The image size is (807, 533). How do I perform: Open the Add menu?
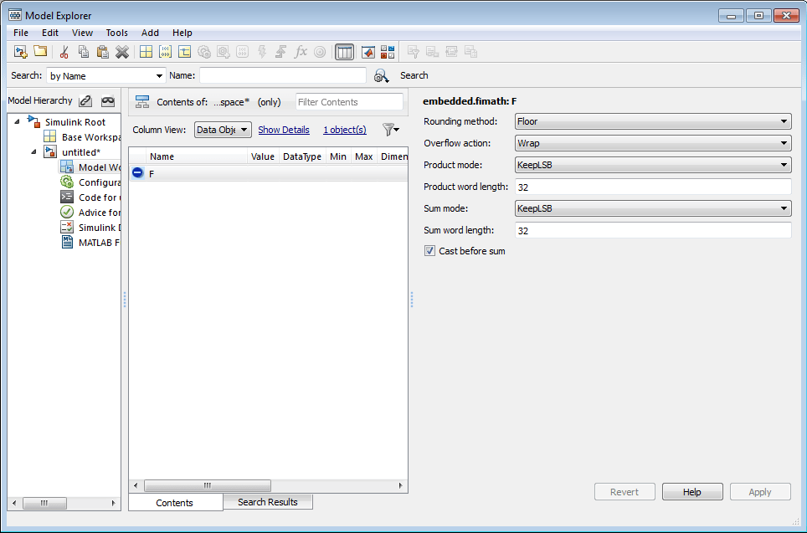(150, 33)
